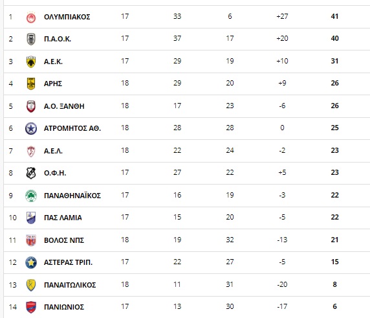Screen dimensions: 370x318
Task: Click the ΑΤΡΟΜΗΤΟΣ blue star crest
Action: (x=31, y=128)
